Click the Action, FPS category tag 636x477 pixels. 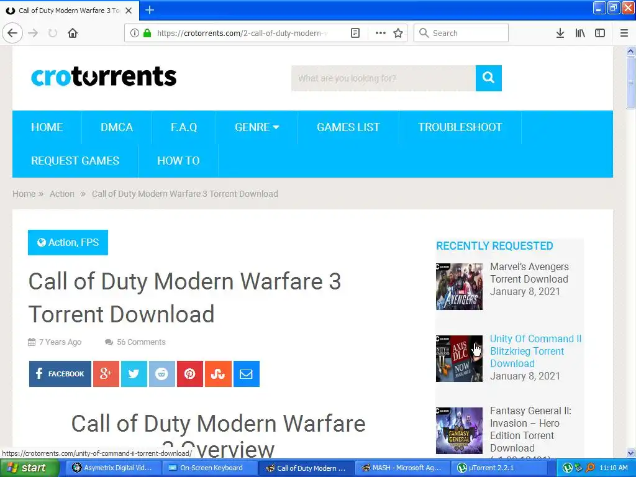point(68,243)
